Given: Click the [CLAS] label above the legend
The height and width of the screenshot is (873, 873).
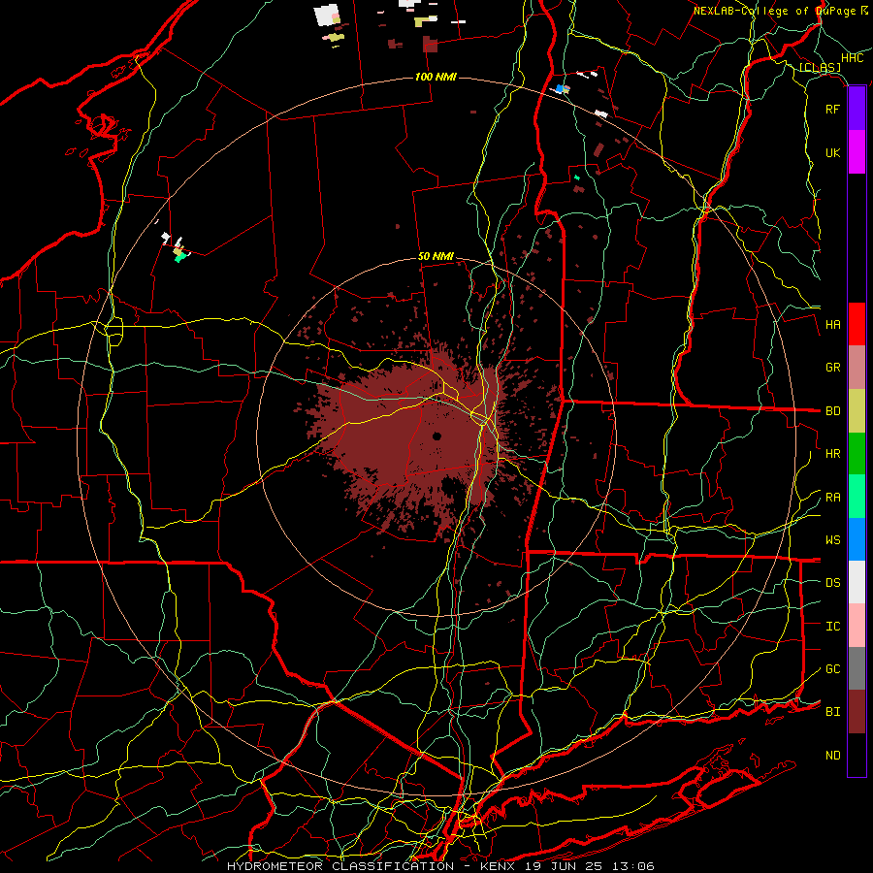Looking at the screenshot, I should (x=820, y=67).
